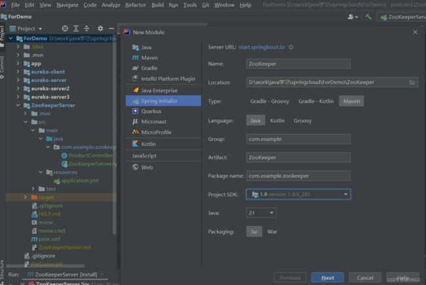Set Language to Java
The width and height of the screenshot is (426, 285).
(256, 121)
